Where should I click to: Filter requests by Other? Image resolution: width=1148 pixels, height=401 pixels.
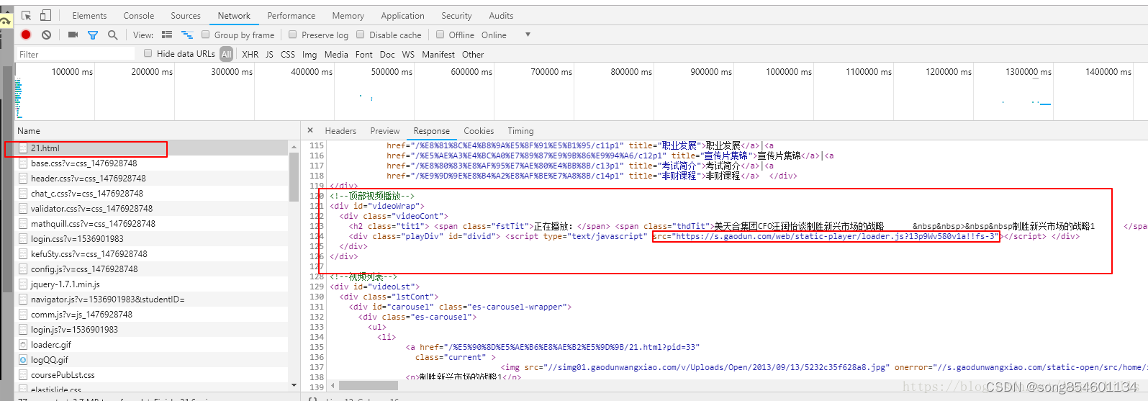tap(473, 54)
